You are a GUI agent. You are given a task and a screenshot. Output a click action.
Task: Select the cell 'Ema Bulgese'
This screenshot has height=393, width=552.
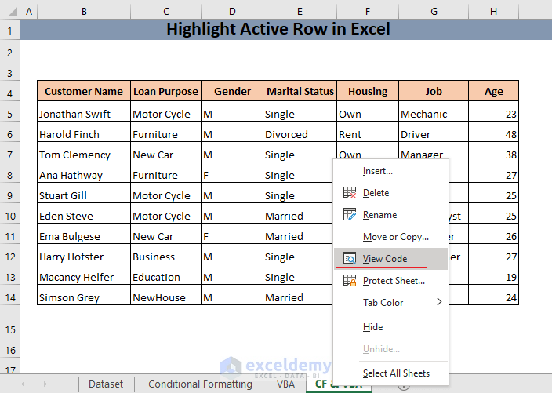84,234
